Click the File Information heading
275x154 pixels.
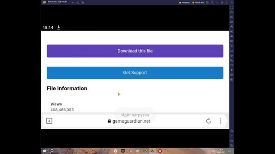click(67, 89)
